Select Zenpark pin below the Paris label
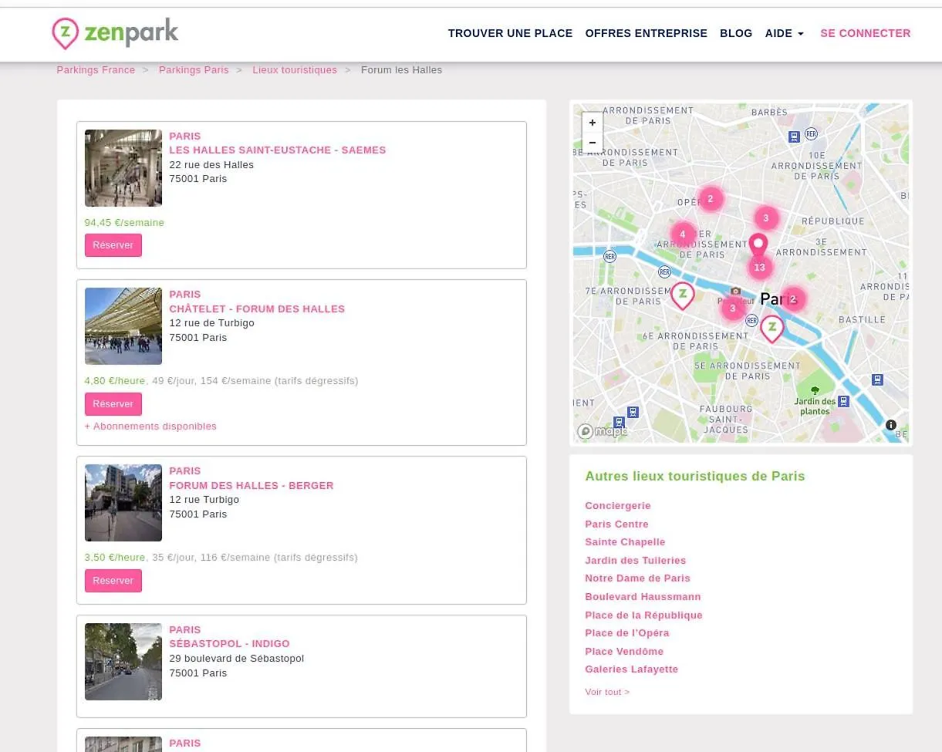Image resolution: width=942 pixels, height=752 pixels. (x=772, y=329)
